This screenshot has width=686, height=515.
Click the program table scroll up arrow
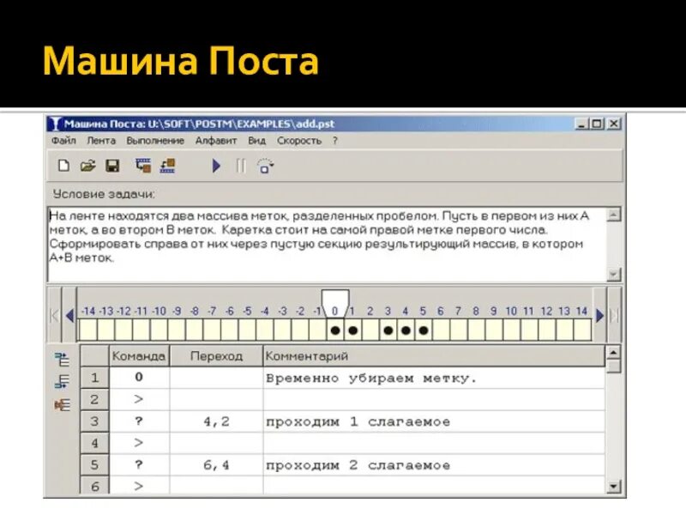[x=613, y=352]
